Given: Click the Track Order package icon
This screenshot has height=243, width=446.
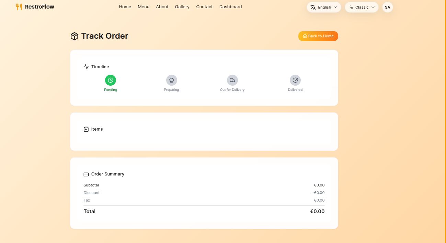Looking at the screenshot, I should click(x=75, y=36).
